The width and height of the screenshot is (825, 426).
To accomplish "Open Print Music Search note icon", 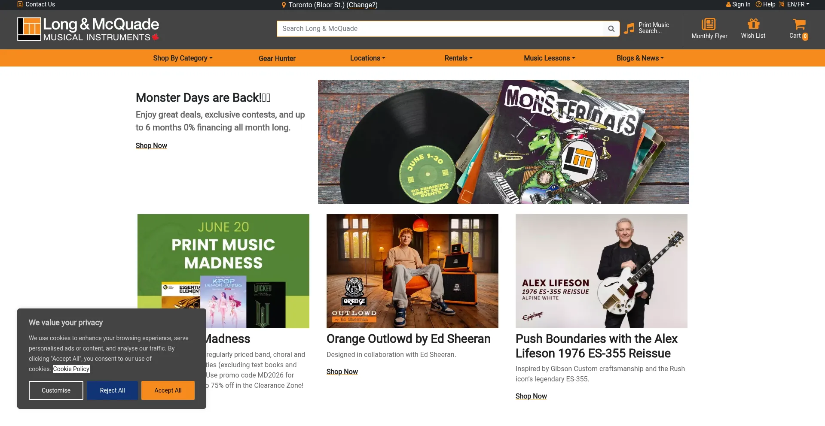I will (629, 28).
